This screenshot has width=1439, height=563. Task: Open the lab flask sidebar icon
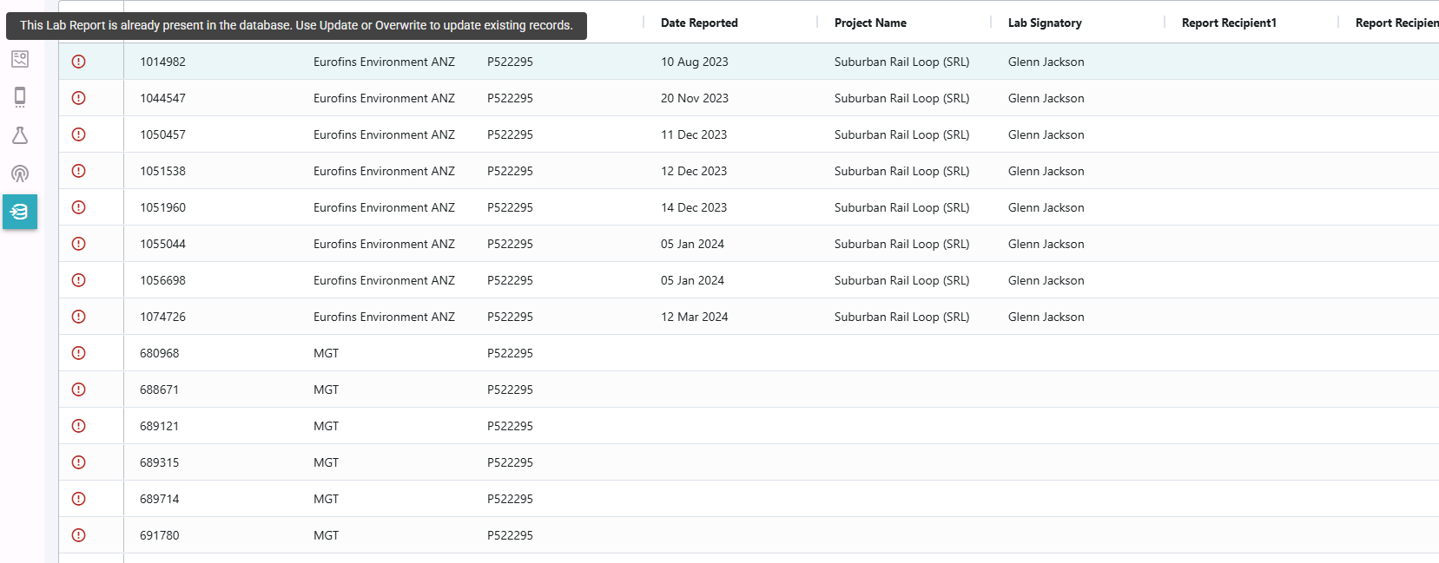pos(20,135)
